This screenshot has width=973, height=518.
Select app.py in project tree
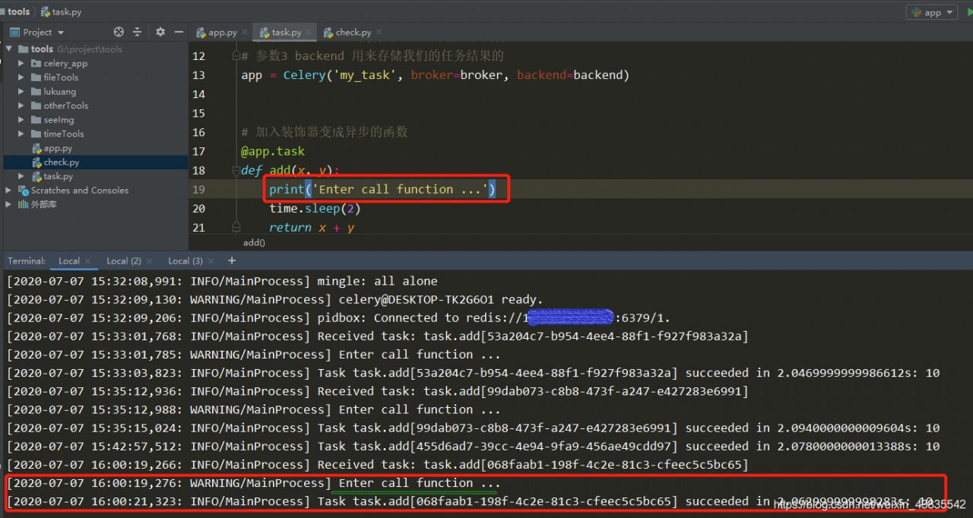57,148
